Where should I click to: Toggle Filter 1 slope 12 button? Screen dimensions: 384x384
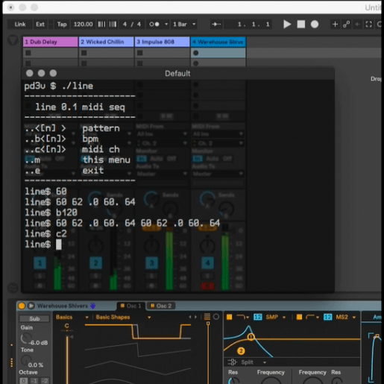(x=258, y=317)
